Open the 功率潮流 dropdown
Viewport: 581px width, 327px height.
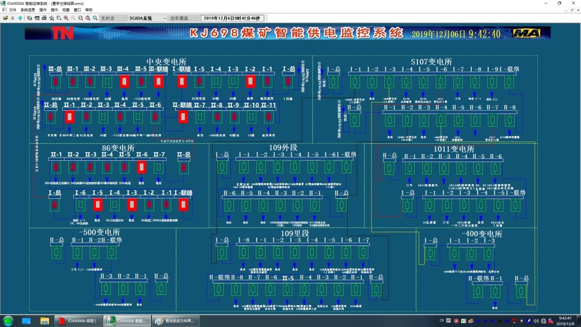pyautogui.click(x=184, y=18)
